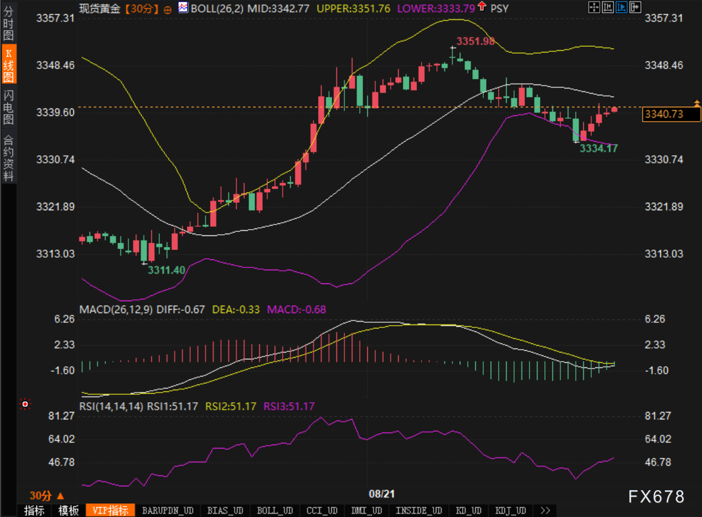Click the MACD_UD-adjacent BOLL_UD indicator button
This screenshot has height=517, width=702.
tap(275, 510)
